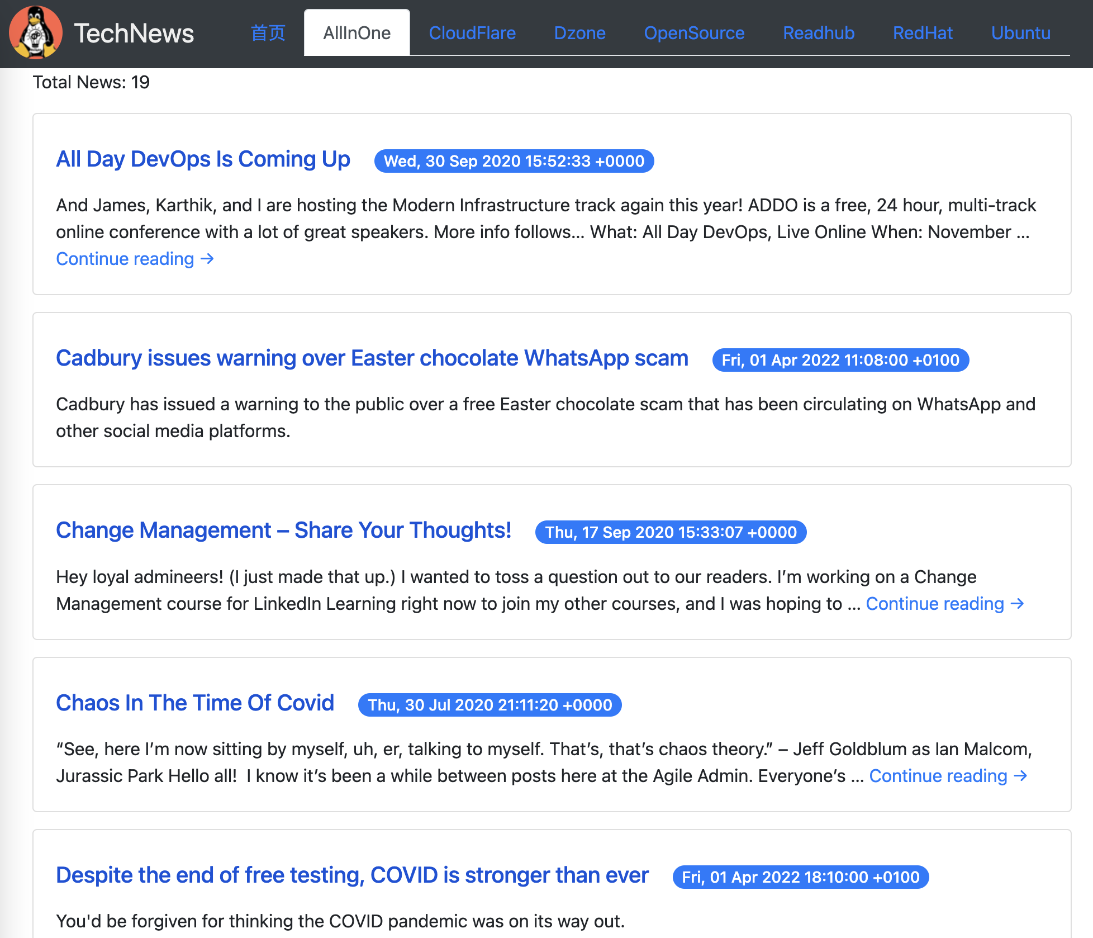Switch to the OpenSource tab
1093x938 pixels.
(x=694, y=33)
